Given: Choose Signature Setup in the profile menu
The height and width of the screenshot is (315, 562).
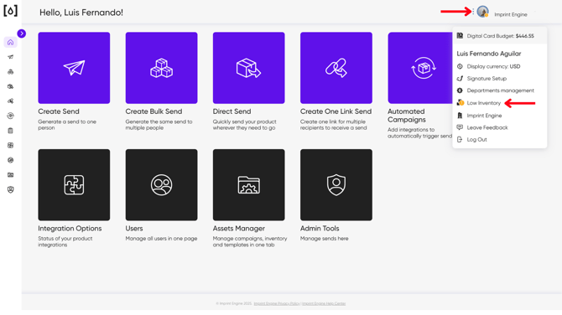Looking at the screenshot, I should pos(487,79).
